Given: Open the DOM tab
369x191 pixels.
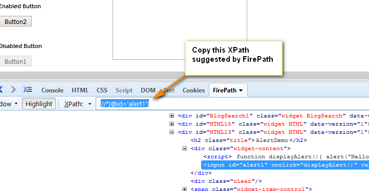Looking at the screenshot, I should [x=148, y=90].
